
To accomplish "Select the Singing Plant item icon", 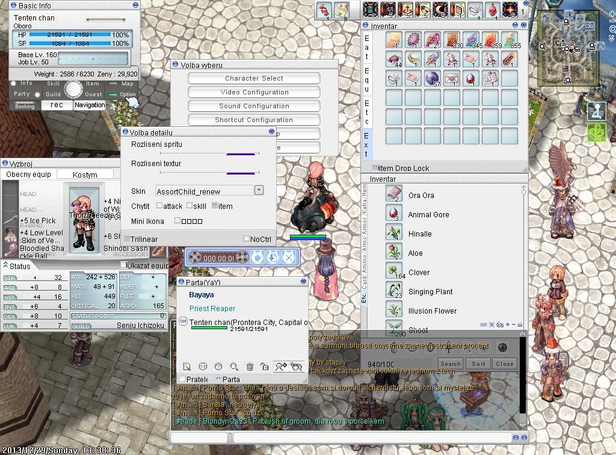I will 393,291.
